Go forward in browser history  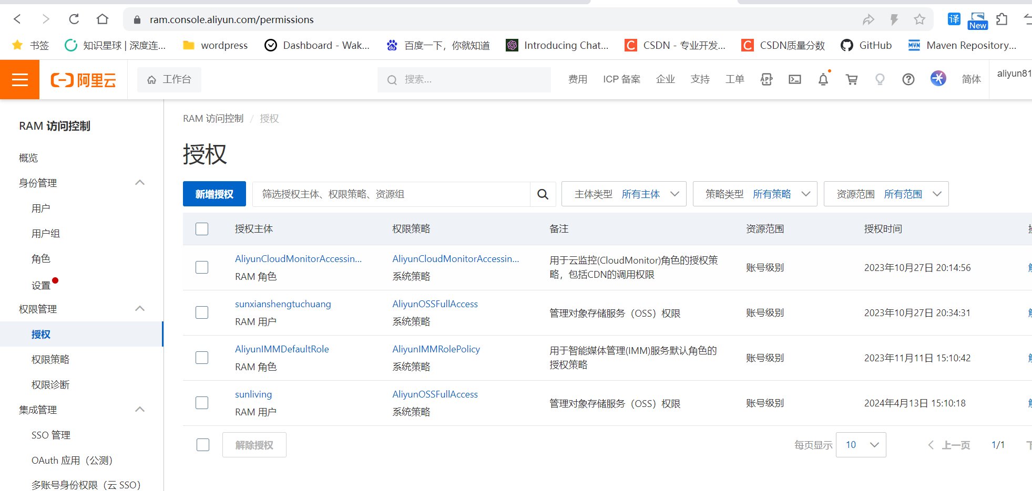coord(46,19)
